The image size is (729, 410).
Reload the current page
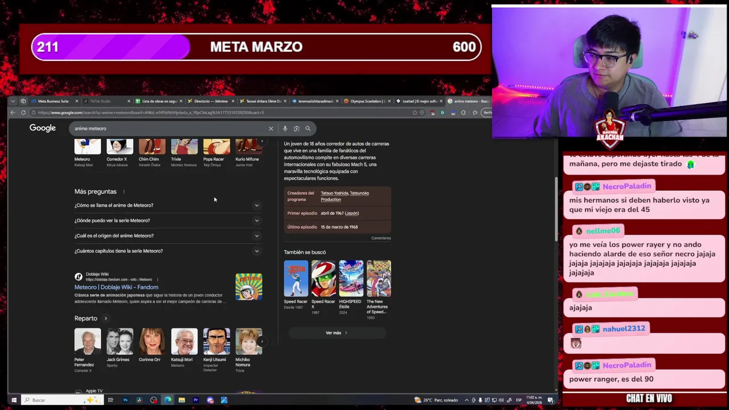[23, 113]
